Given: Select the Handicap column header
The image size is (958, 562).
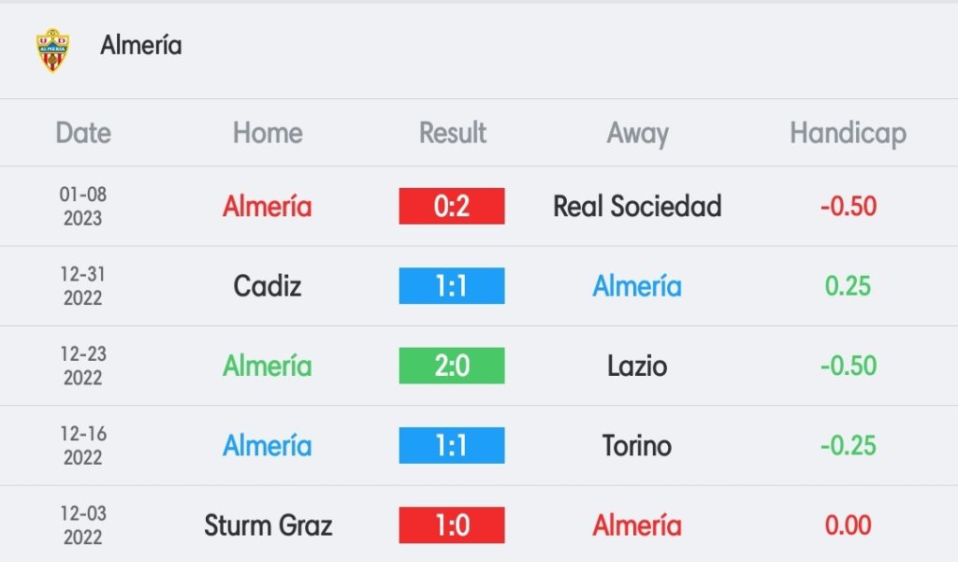Looking at the screenshot, I should (848, 133).
